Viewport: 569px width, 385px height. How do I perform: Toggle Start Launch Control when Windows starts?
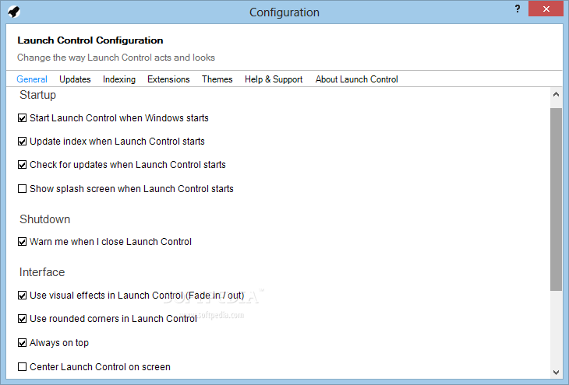(x=22, y=118)
